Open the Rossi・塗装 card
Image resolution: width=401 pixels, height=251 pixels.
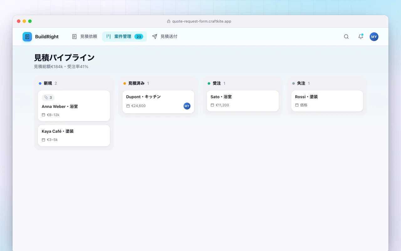point(327,101)
